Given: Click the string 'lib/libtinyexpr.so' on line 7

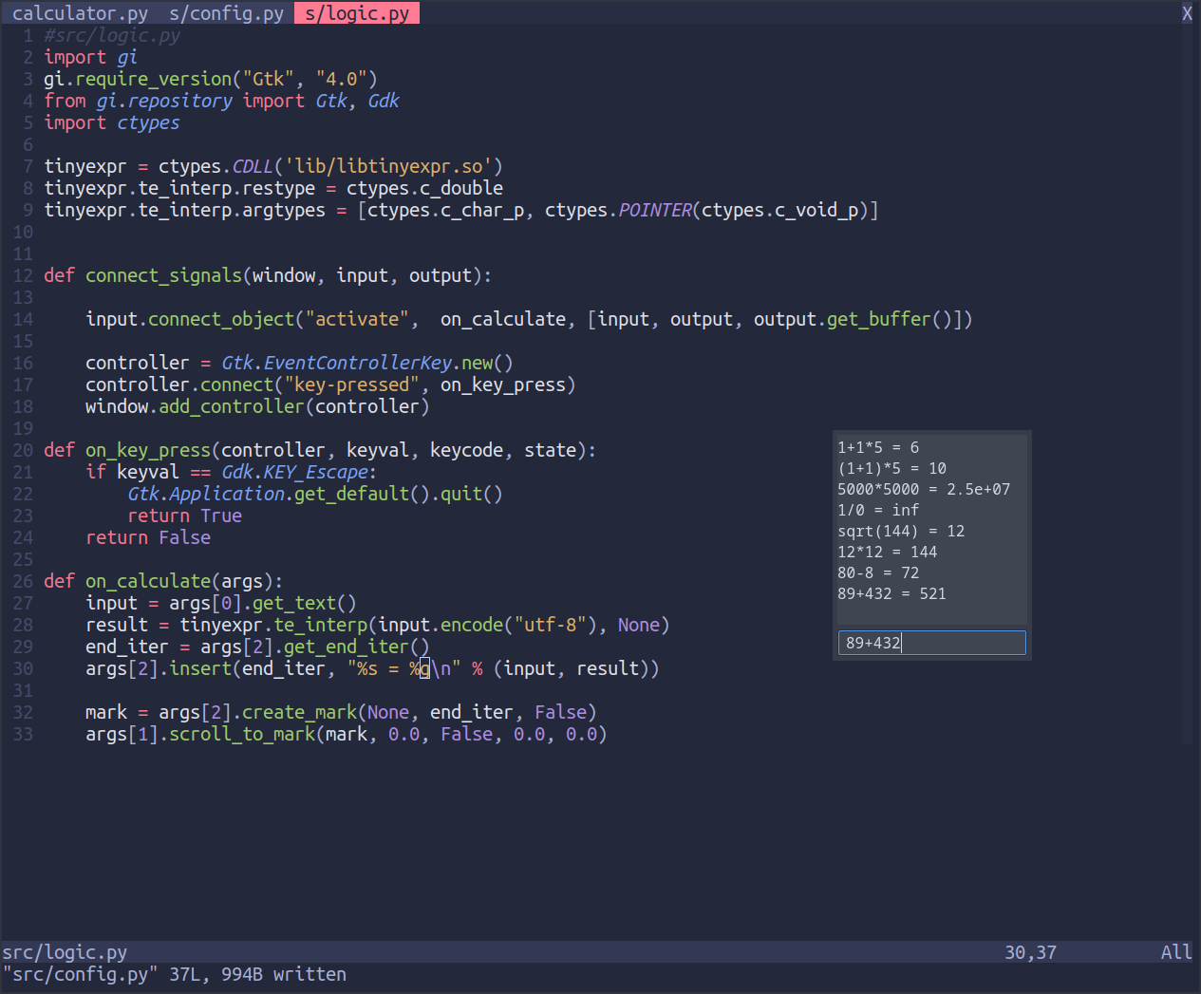Looking at the screenshot, I should (388, 166).
